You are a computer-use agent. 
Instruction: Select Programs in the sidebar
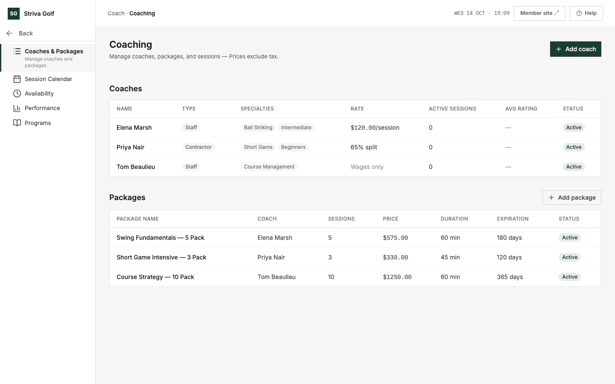[x=48, y=123]
